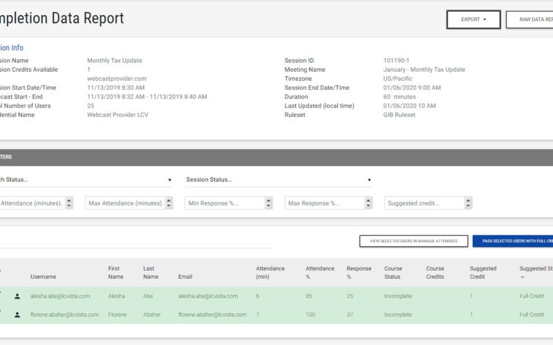
Task: Open the Session Status filter dropdown
Action: coord(279,179)
